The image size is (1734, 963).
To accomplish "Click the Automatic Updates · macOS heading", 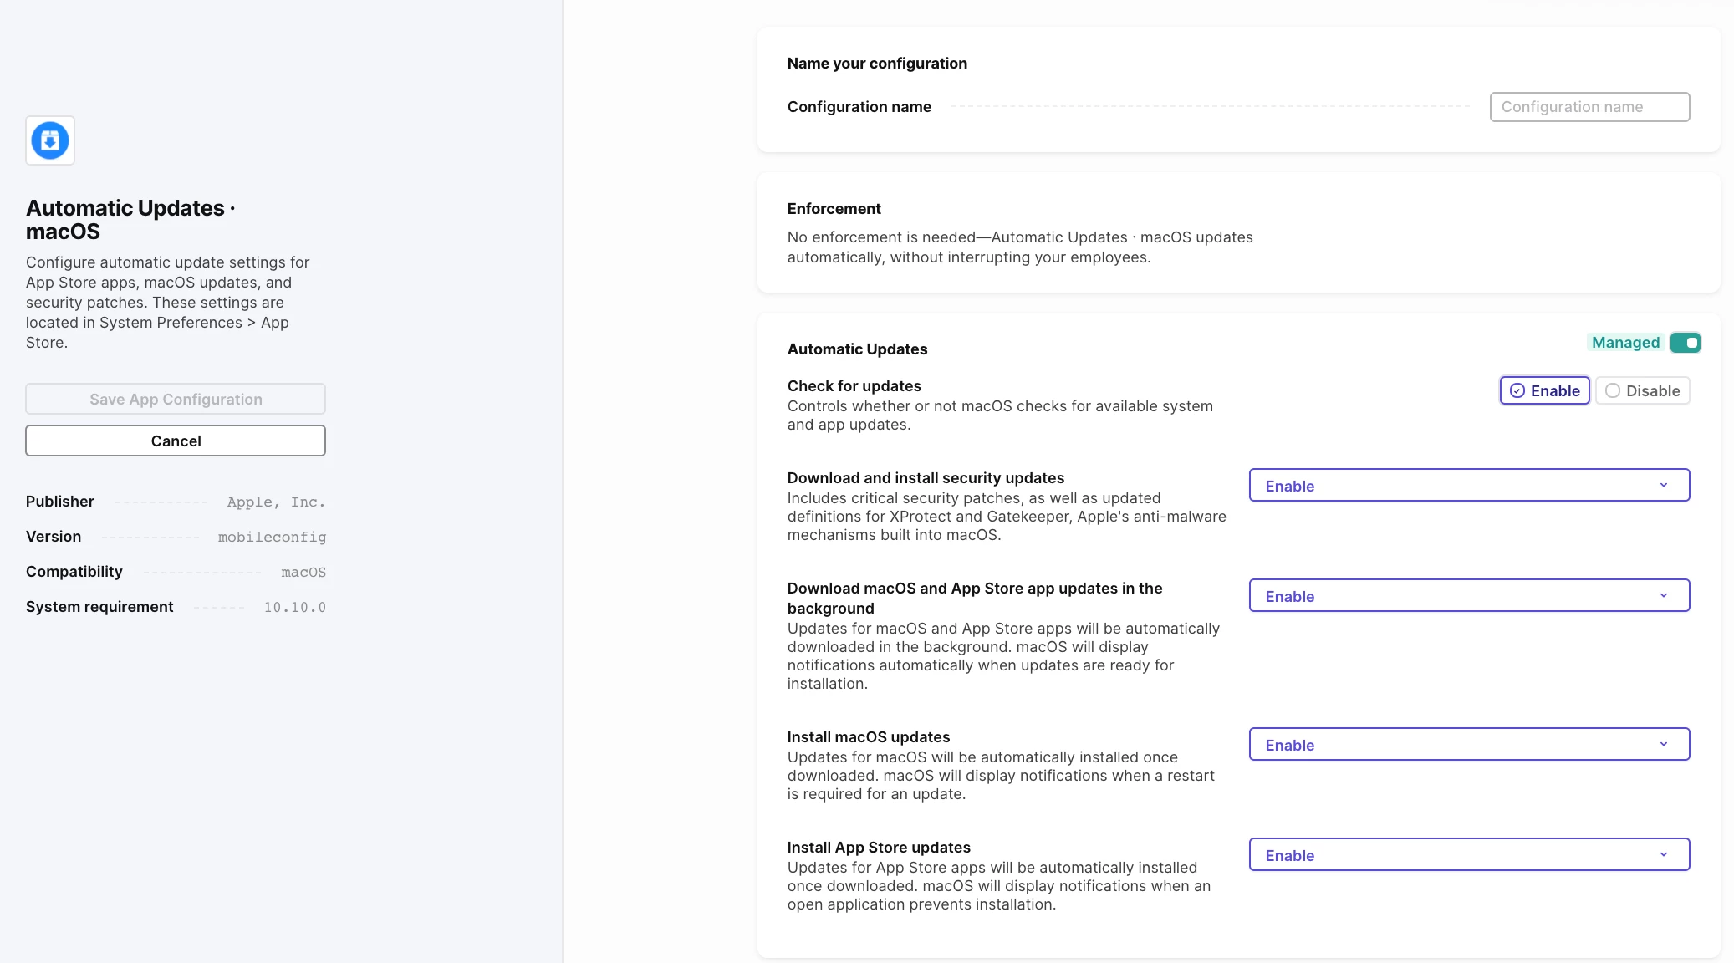I will [130, 219].
